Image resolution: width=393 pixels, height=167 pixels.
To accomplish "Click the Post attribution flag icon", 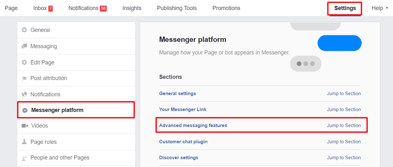I will point(24,78).
